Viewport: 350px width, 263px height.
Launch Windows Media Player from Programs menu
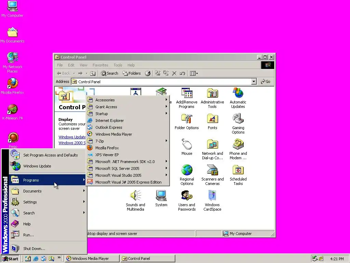128,134
